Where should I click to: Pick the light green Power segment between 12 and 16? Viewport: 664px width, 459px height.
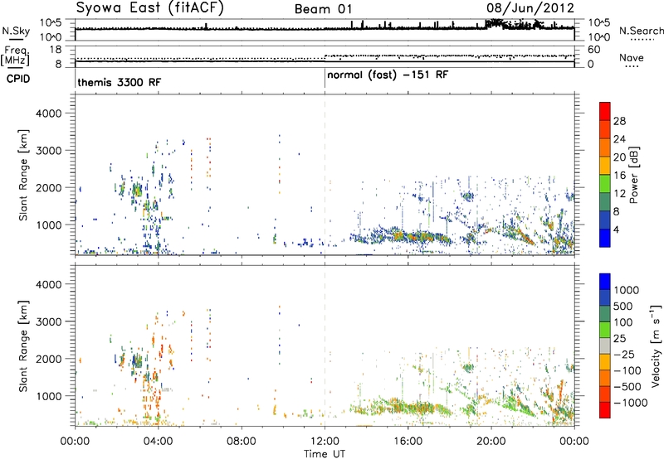(x=605, y=184)
